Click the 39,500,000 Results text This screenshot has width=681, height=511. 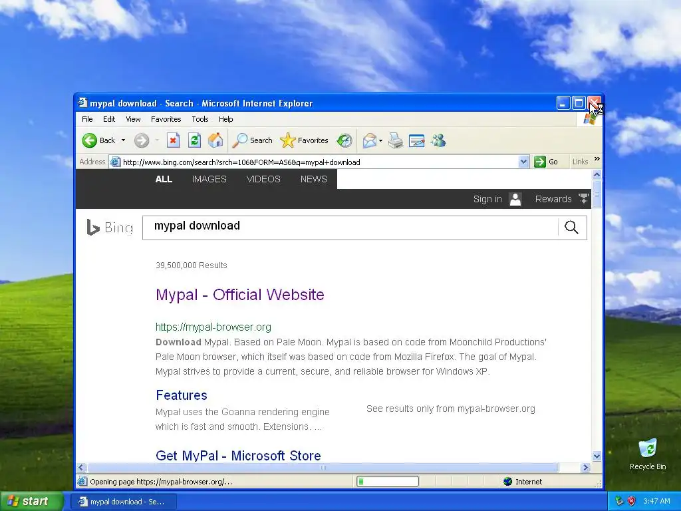pyautogui.click(x=191, y=265)
